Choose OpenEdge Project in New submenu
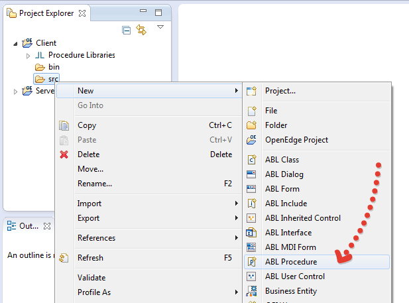 (317, 140)
